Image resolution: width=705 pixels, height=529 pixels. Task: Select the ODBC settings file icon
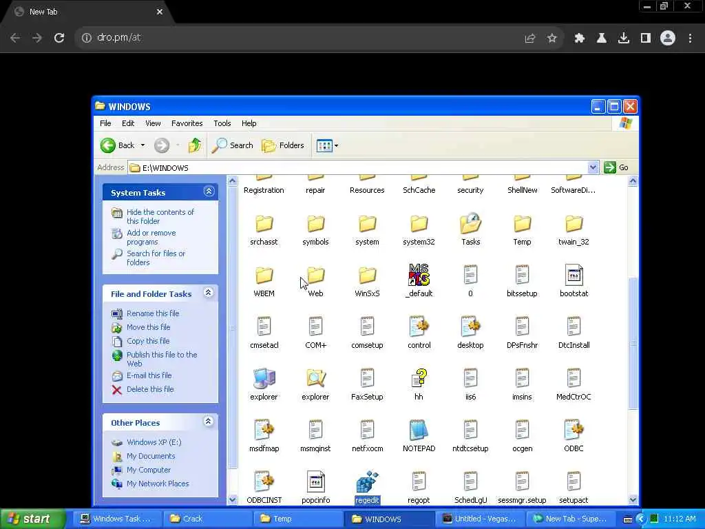[574, 431]
